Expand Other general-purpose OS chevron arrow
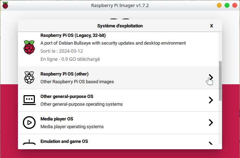The image size is (240, 158). pos(211,100)
